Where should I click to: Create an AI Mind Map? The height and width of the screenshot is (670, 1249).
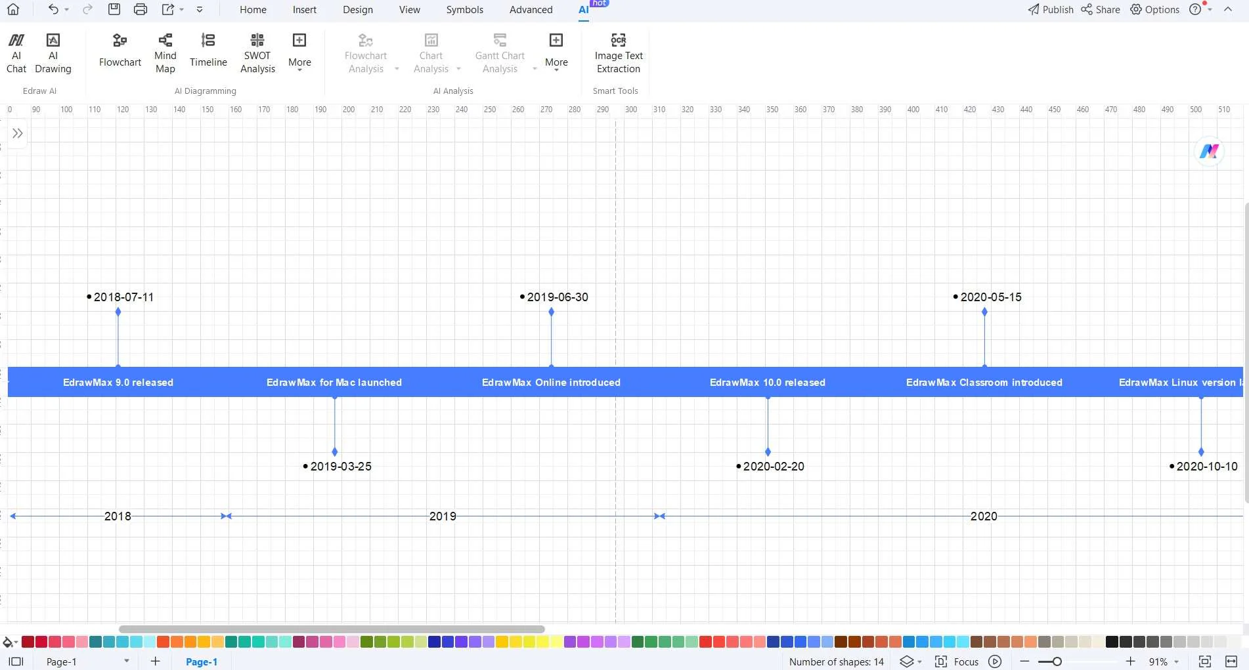pyautogui.click(x=165, y=53)
